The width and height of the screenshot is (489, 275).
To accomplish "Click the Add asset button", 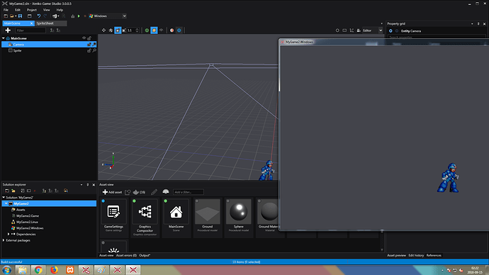I will [112, 192].
